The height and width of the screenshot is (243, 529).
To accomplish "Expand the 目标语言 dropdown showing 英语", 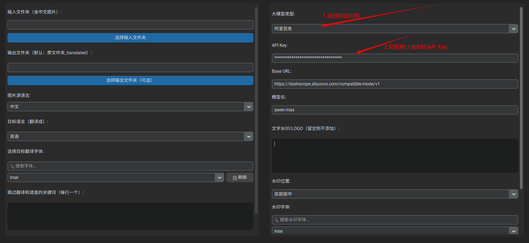I will click(130, 137).
